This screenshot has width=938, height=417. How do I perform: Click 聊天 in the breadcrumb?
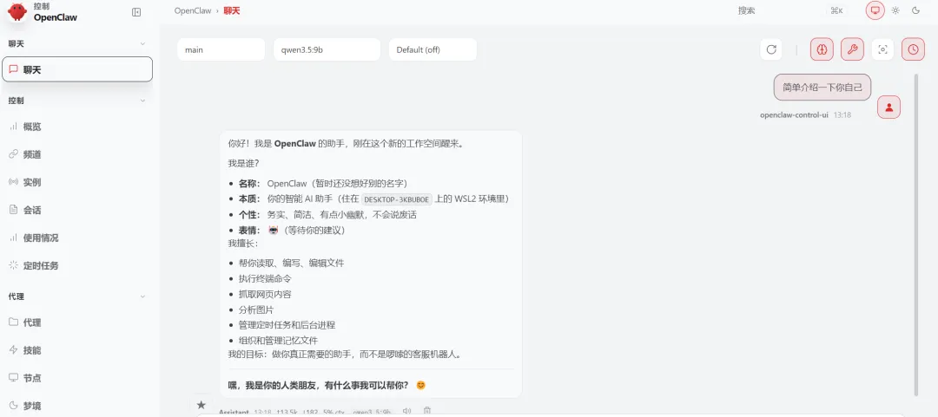click(232, 10)
